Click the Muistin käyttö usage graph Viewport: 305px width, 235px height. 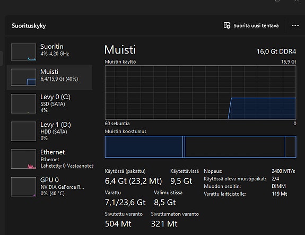coord(201,92)
